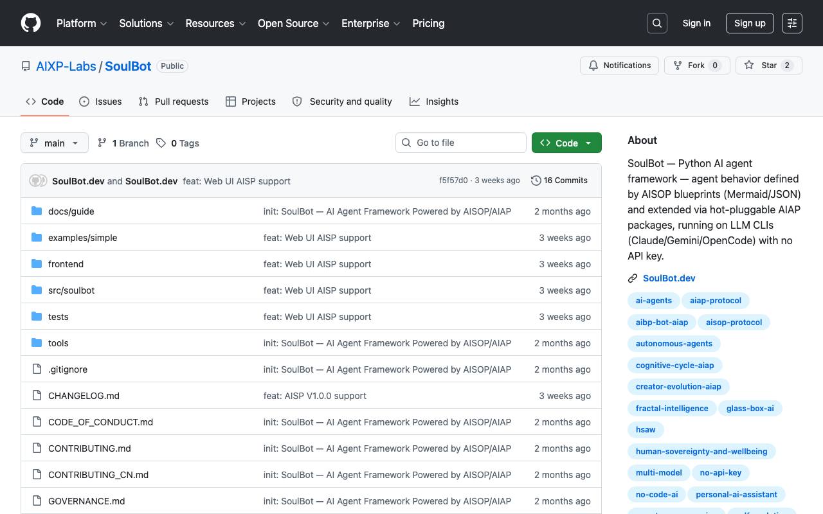Open the green Code dropdown button

point(566,143)
